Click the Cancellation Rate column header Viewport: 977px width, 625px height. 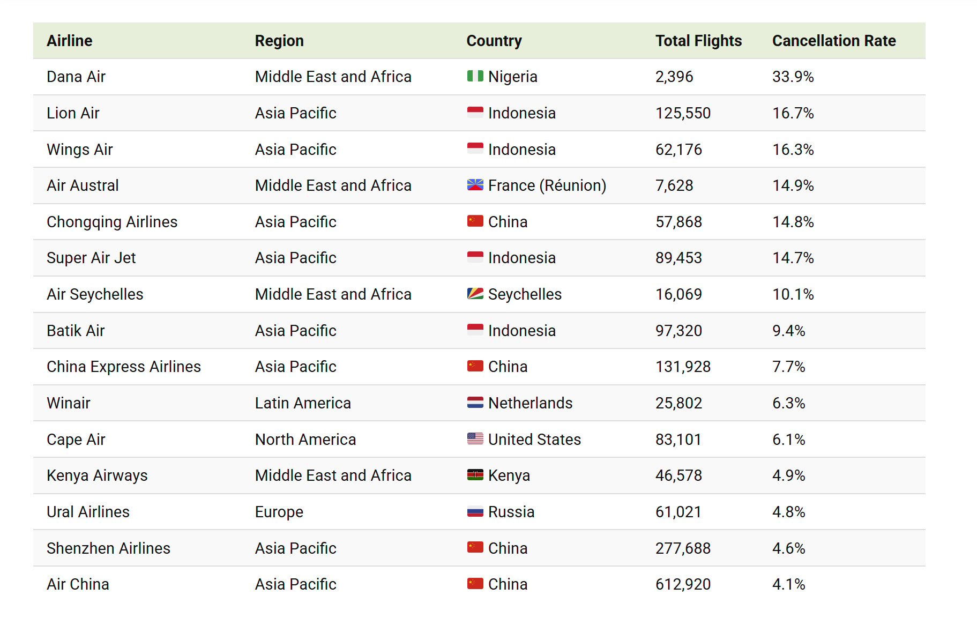(834, 41)
